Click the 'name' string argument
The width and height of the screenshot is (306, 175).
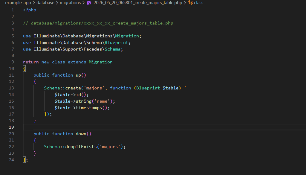[x=102, y=101]
